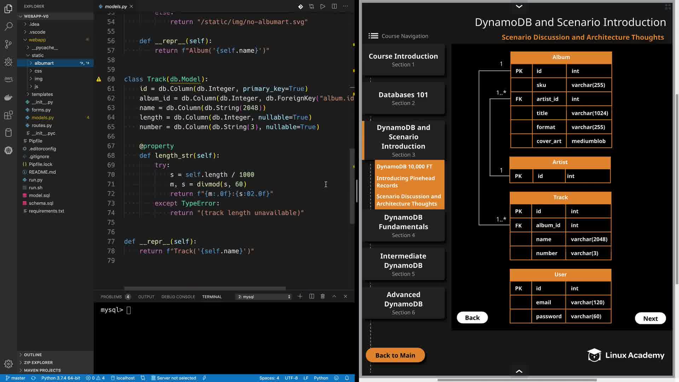Viewport: 679px width, 382px height.
Task: Open the Search view in activity bar
Action: (x=8, y=26)
